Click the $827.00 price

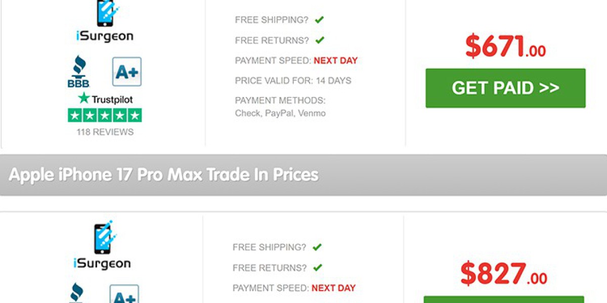coord(503,274)
